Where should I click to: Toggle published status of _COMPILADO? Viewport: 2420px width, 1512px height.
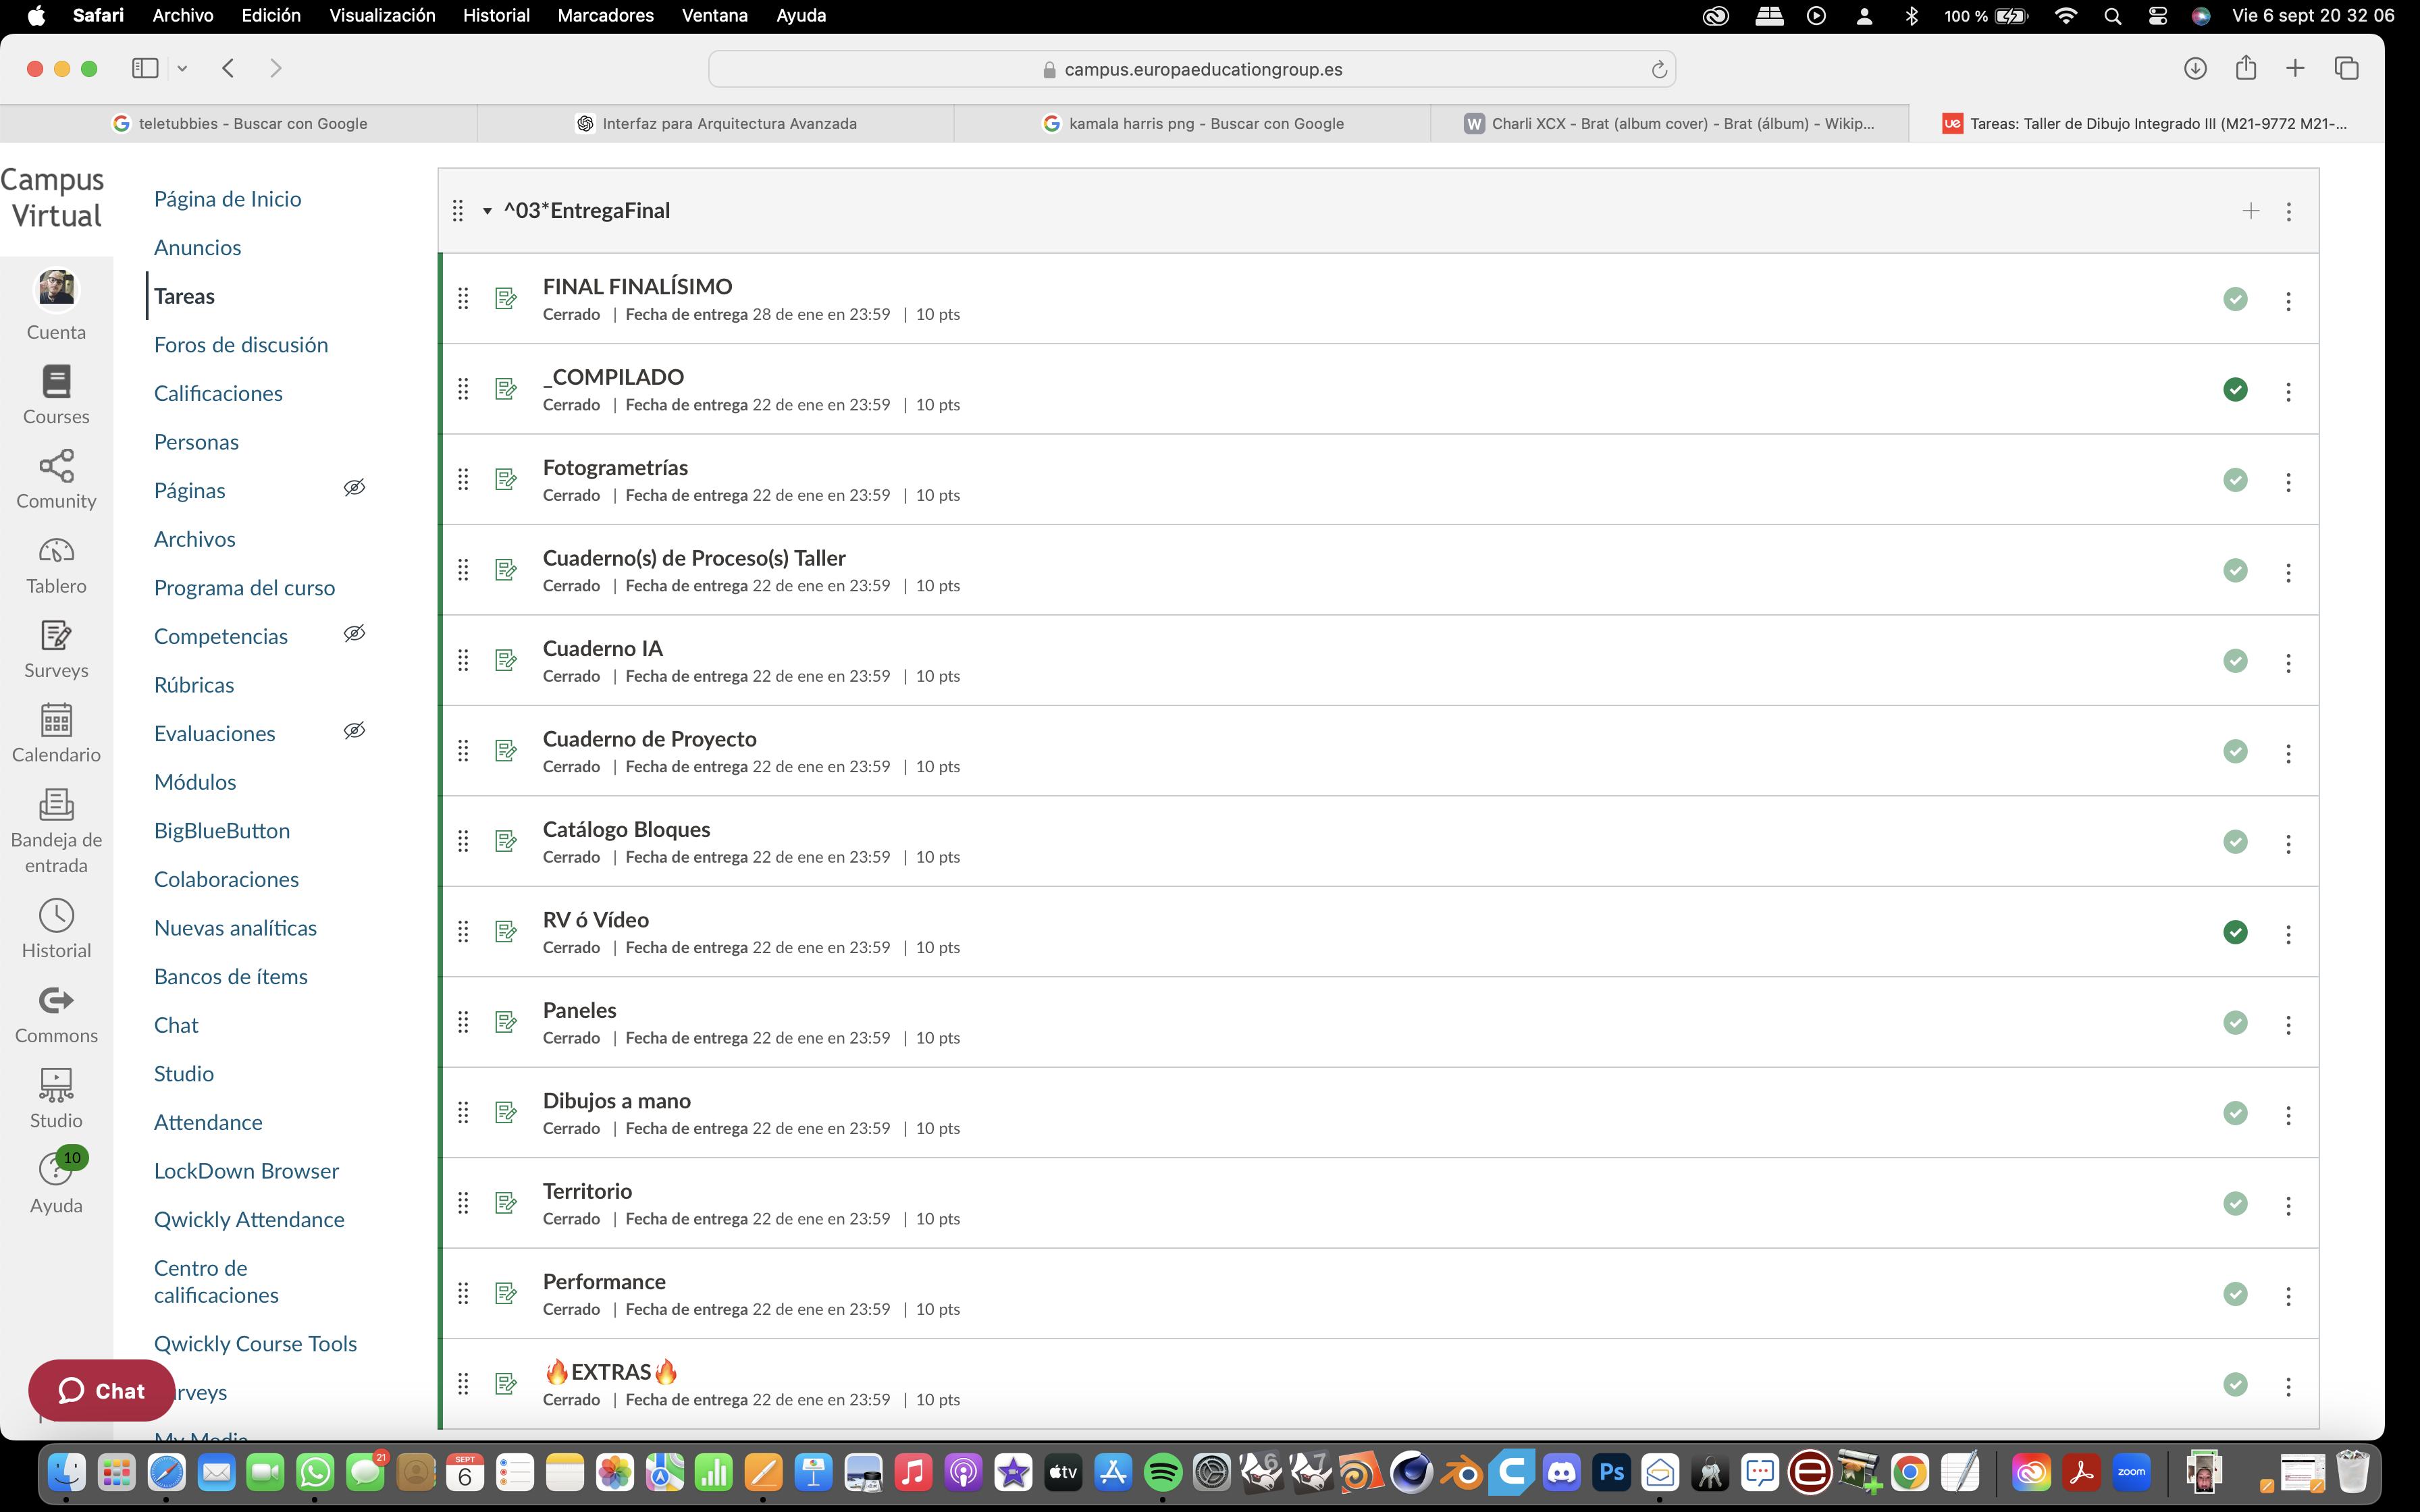pos(2235,390)
